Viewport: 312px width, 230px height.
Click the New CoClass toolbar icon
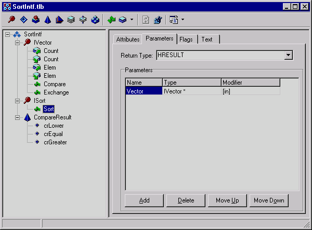coord(35,20)
